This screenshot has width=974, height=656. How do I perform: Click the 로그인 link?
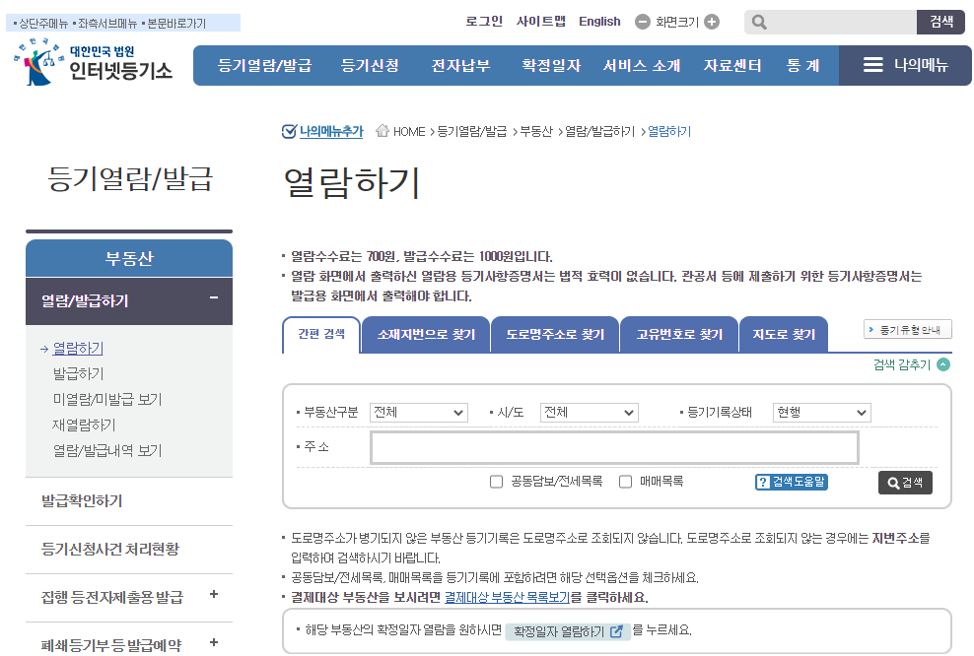pyautogui.click(x=484, y=21)
